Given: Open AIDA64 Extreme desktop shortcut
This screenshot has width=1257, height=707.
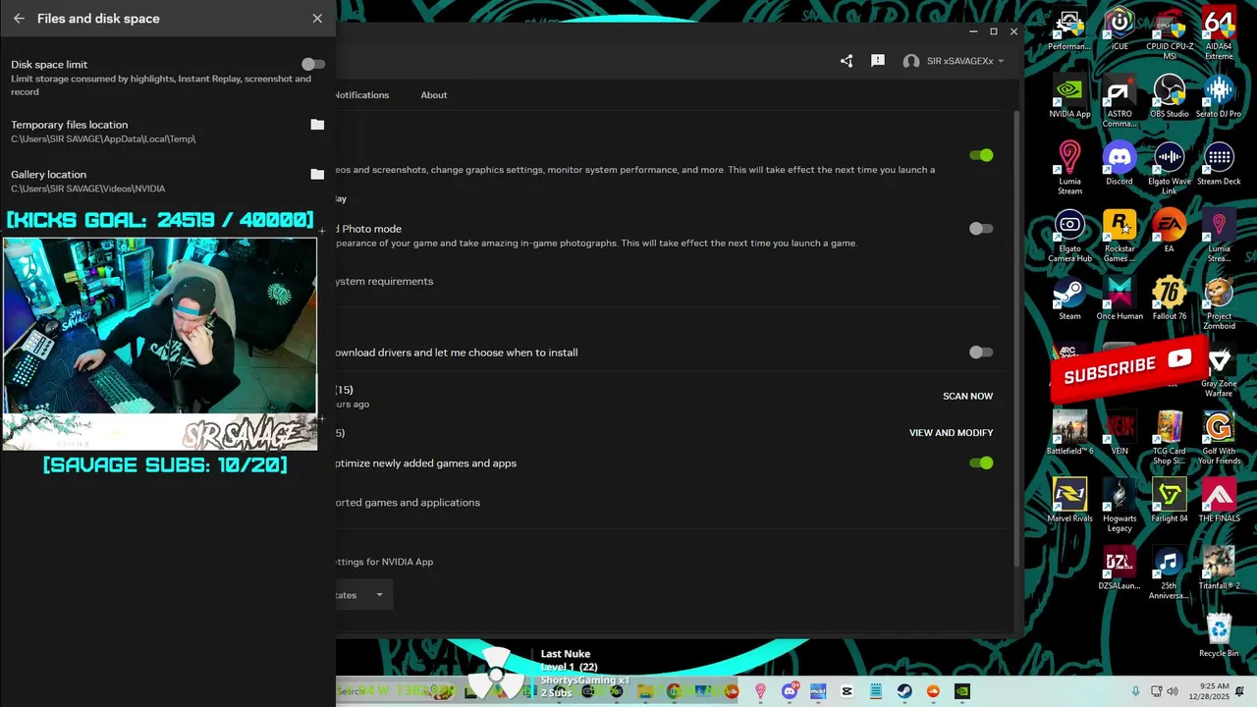Looking at the screenshot, I should point(1219,33).
